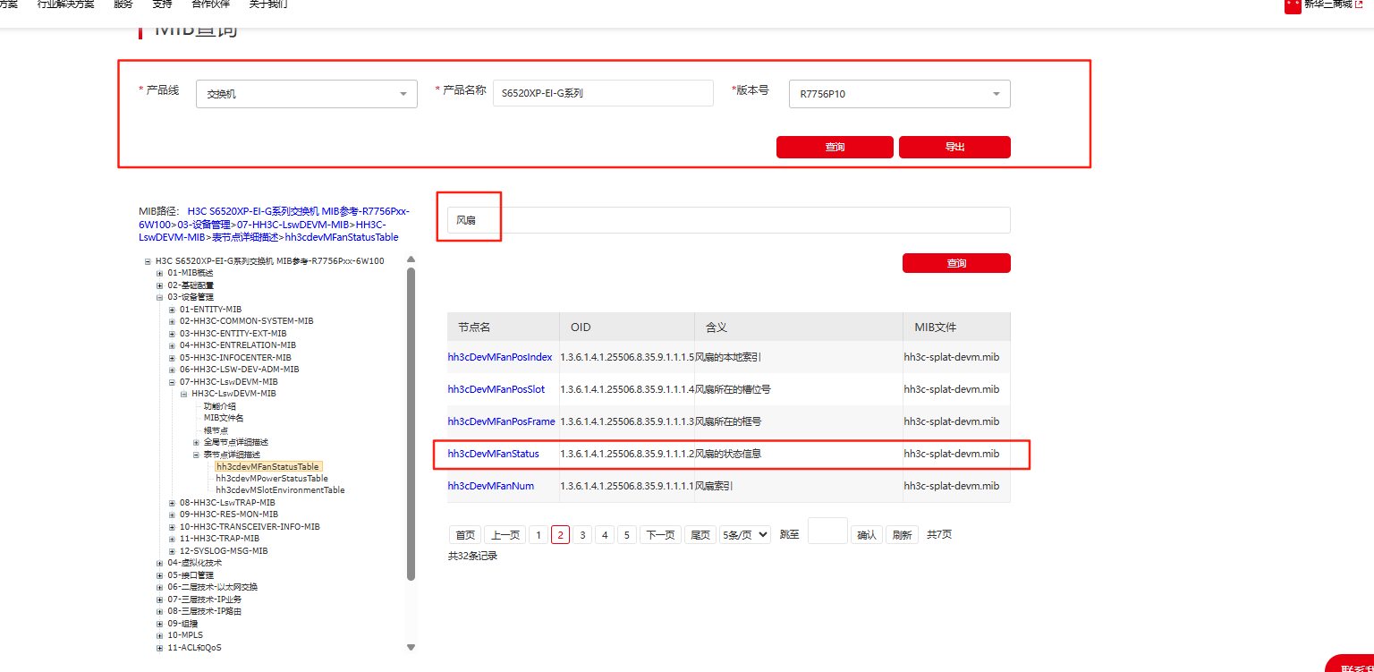Open the 5条/页 page size selector
The image size is (1374, 672).
coord(744,535)
